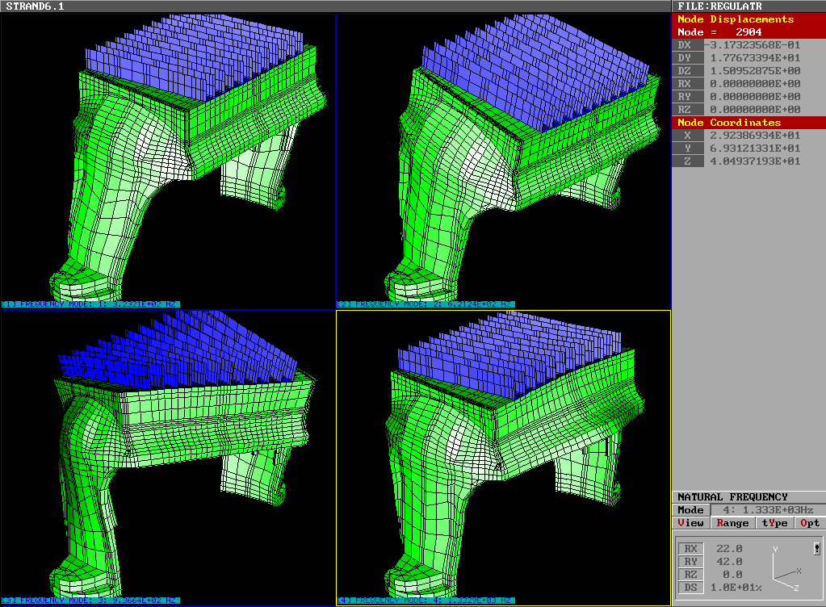
Task: Open the Opt options menu
Action: click(810, 523)
